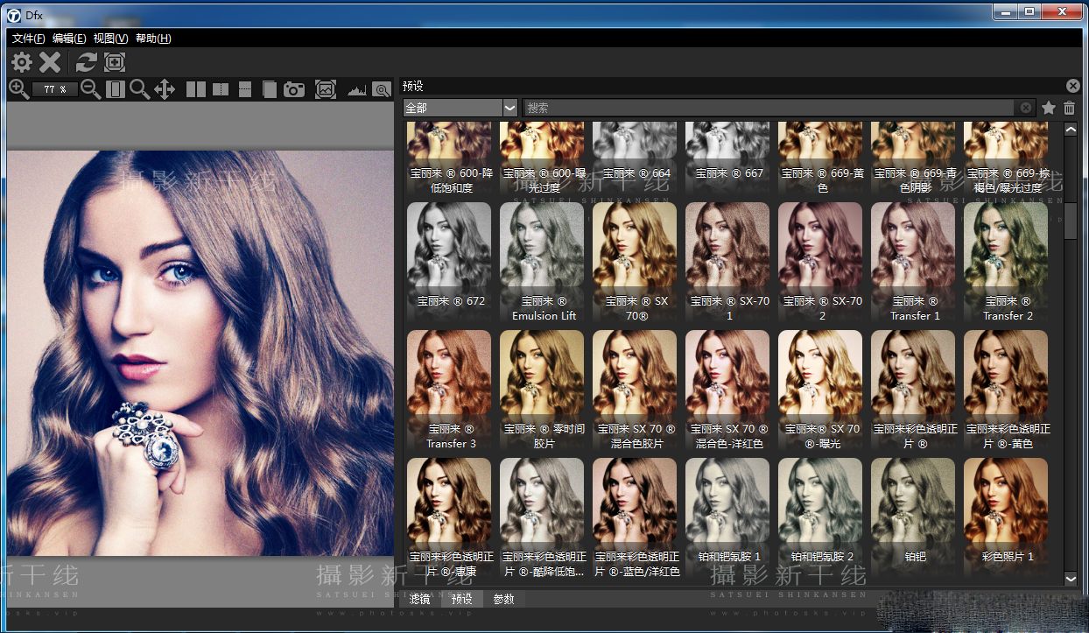This screenshot has width=1089, height=633.
Task: Click the 77 % zoom field
Action: click(55, 89)
